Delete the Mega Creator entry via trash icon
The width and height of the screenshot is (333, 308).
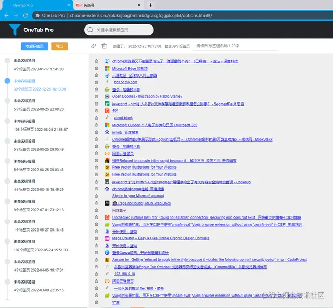coord(96,238)
